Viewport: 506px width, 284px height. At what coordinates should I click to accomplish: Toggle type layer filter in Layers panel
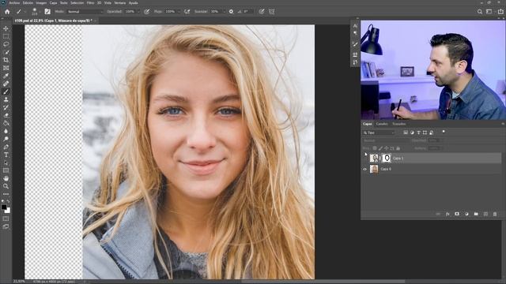point(418,133)
